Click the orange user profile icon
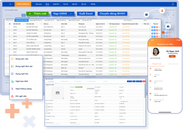Viewport: 184px width, 131px height. click(x=162, y=11)
